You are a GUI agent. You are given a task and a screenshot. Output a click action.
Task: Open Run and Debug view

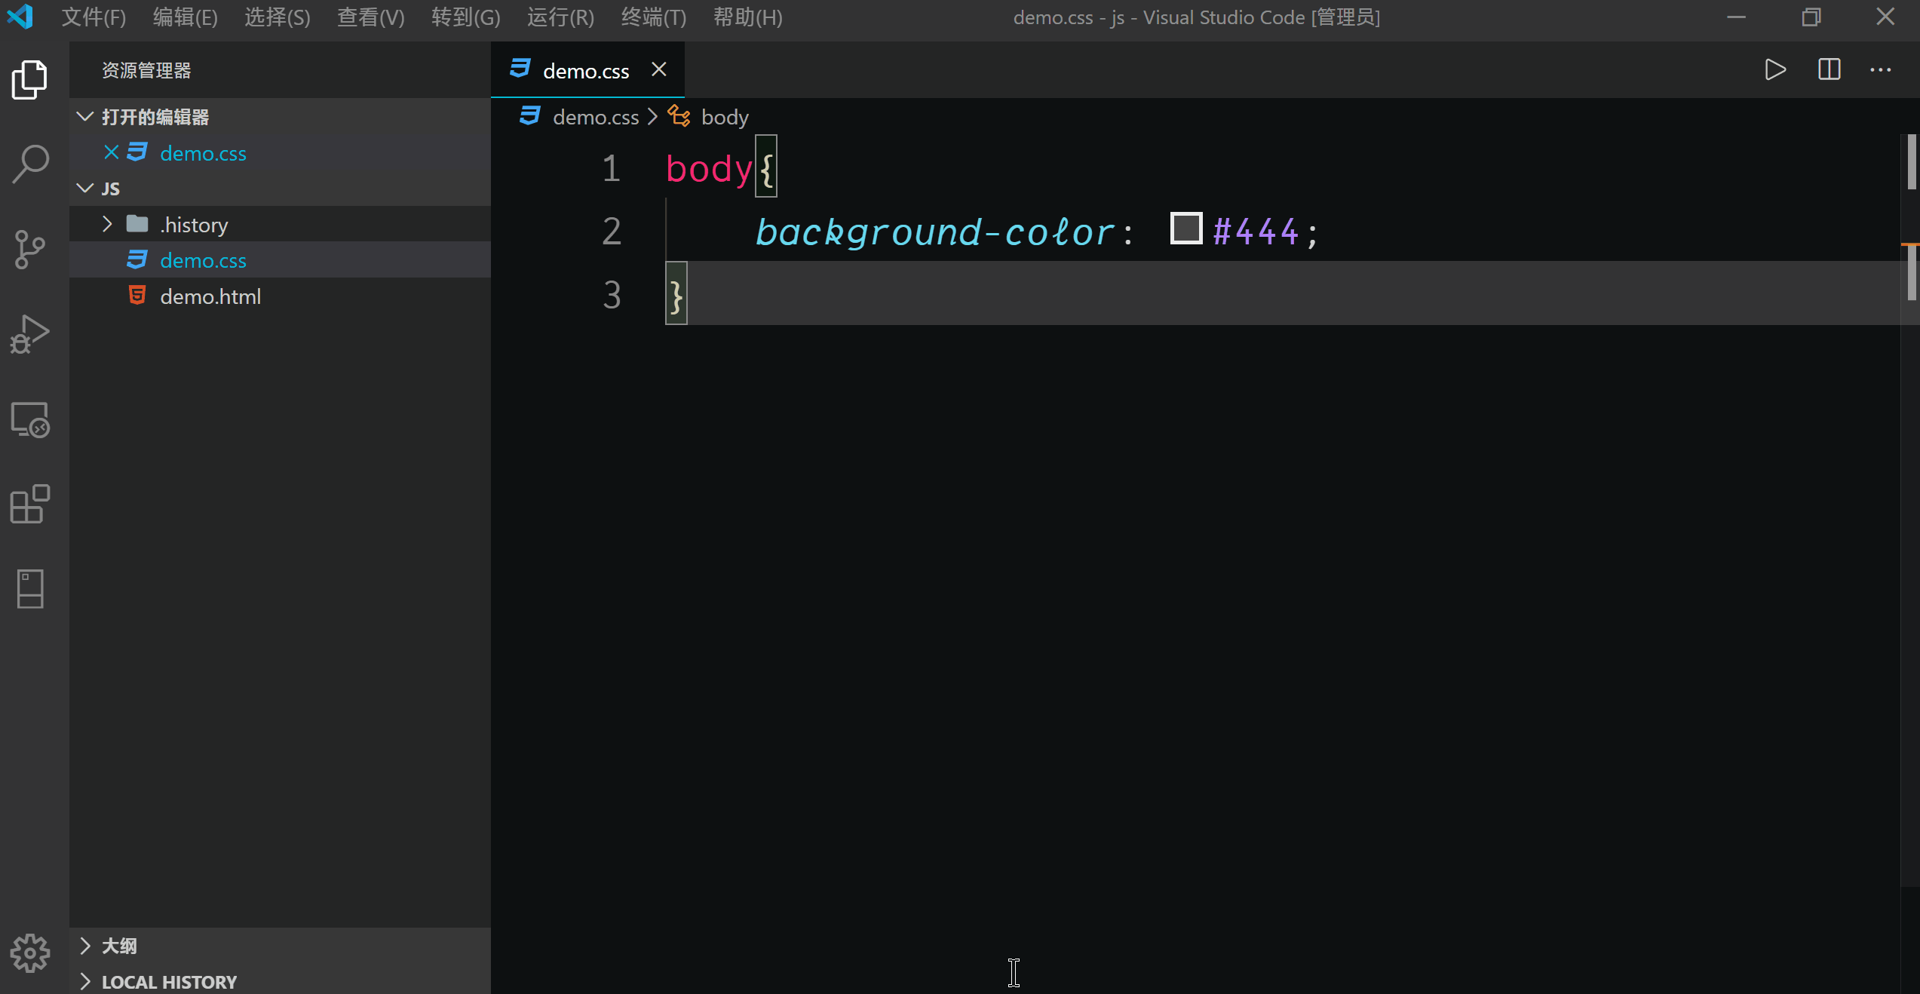pos(30,334)
